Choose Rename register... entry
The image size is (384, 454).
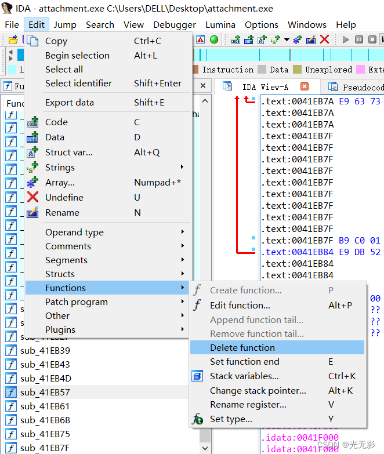277,404
